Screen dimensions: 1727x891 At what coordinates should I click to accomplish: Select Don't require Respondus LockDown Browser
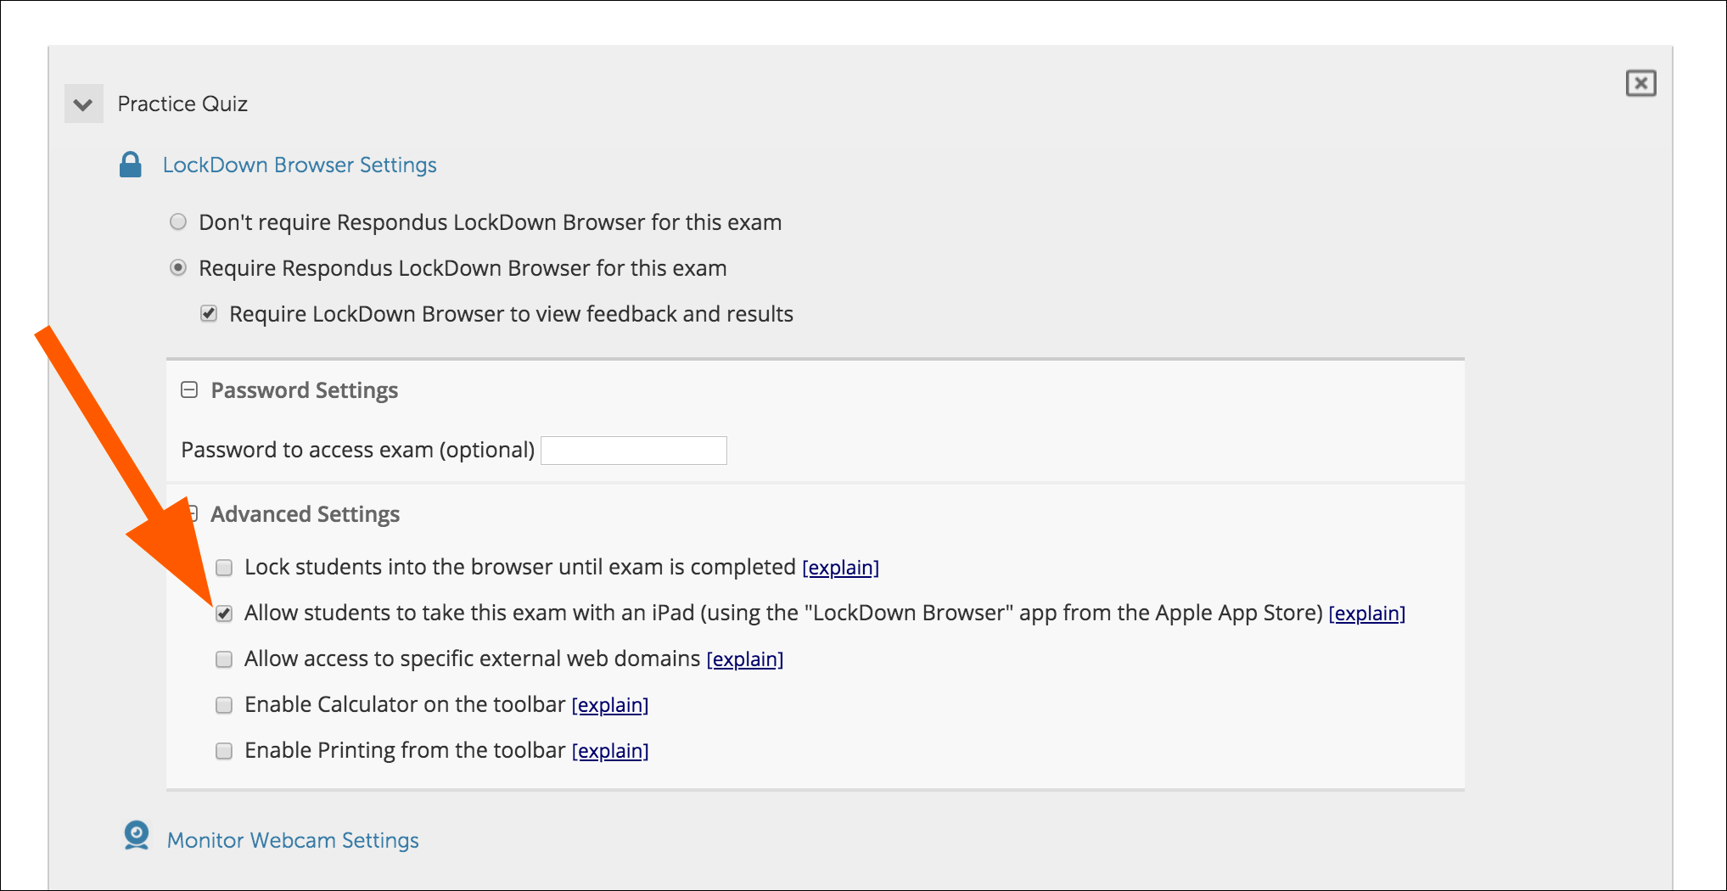178,222
